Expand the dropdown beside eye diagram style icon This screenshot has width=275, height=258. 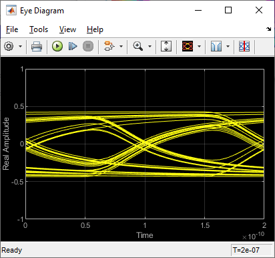point(199,46)
